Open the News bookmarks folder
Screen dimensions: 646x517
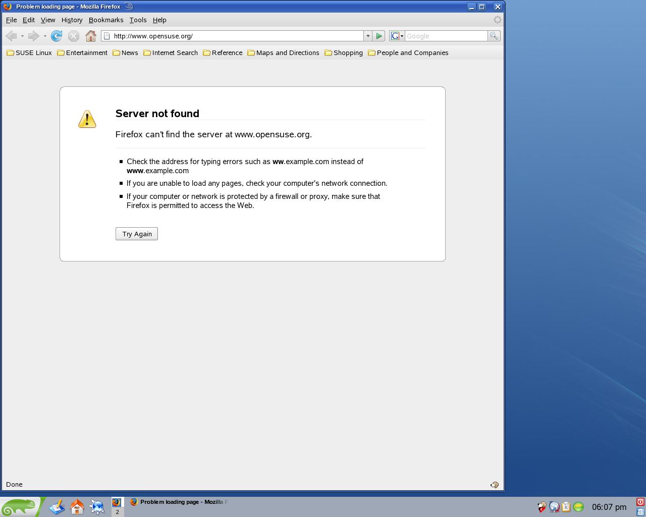[125, 53]
